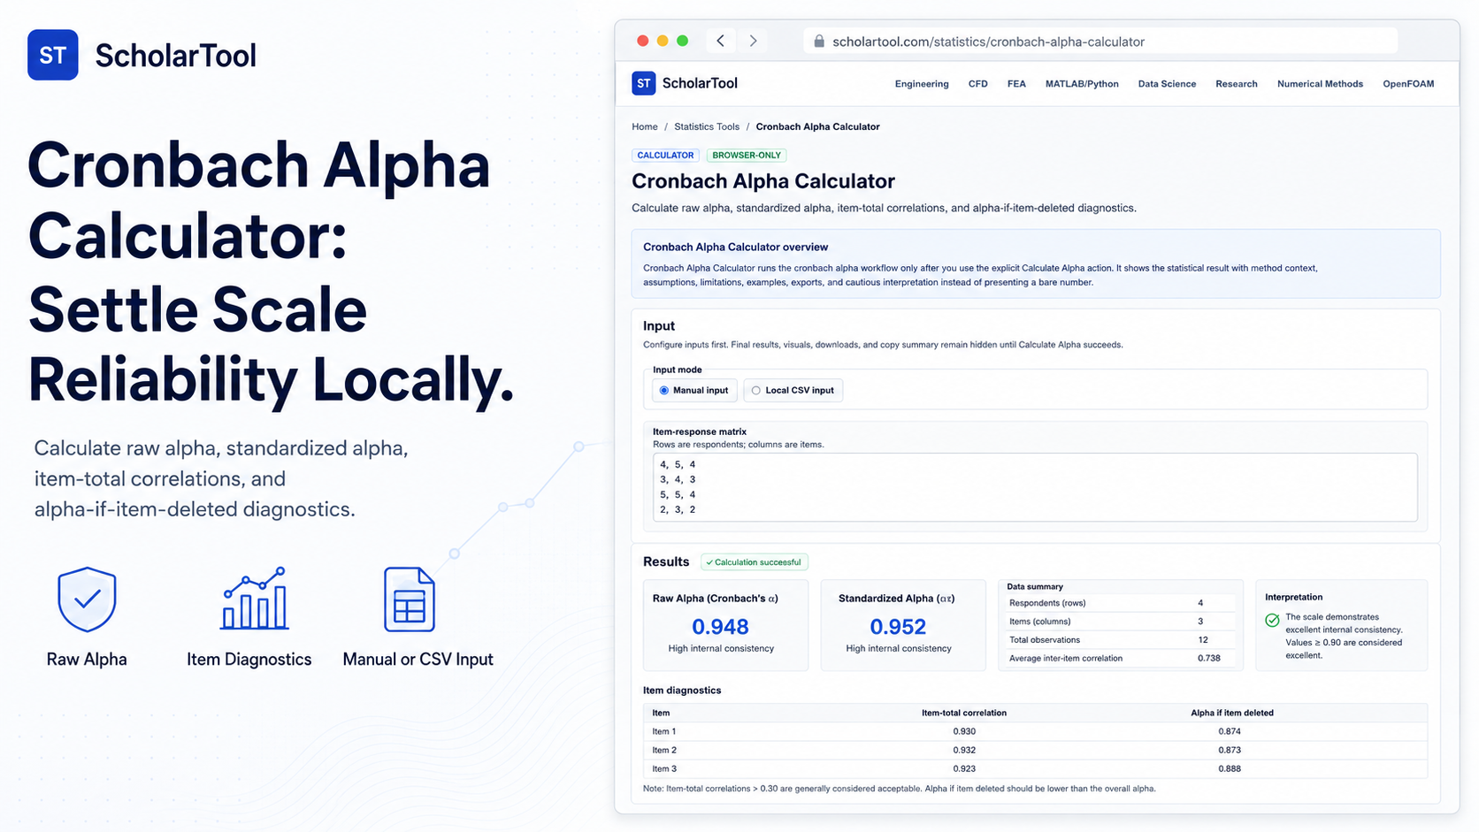
Task: Click the Standardized Alpha value 0.952
Action: pos(898,627)
